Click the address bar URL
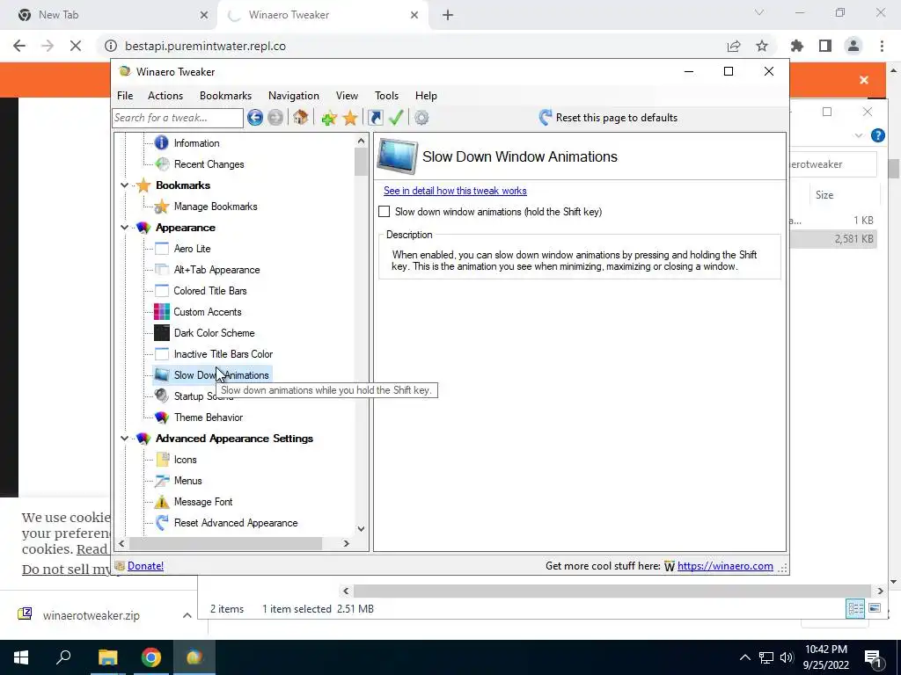The image size is (901, 675). coord(205,46)
